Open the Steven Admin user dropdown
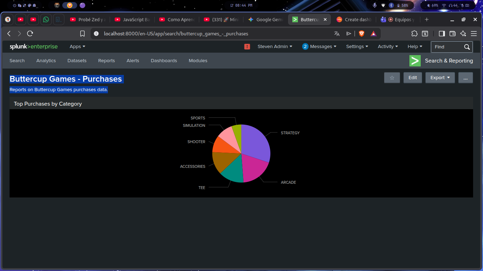 tap(275, 47)
